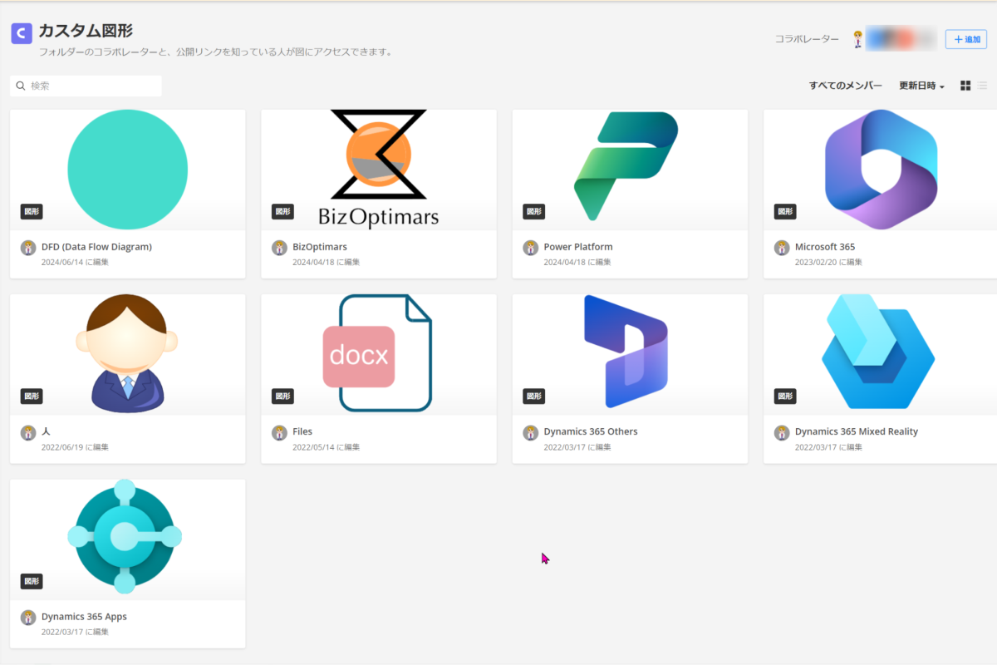Open the Dynamics 365 Apps icon
The width and height of the screenshot is (997, 665).
click(x=125, y=536)
